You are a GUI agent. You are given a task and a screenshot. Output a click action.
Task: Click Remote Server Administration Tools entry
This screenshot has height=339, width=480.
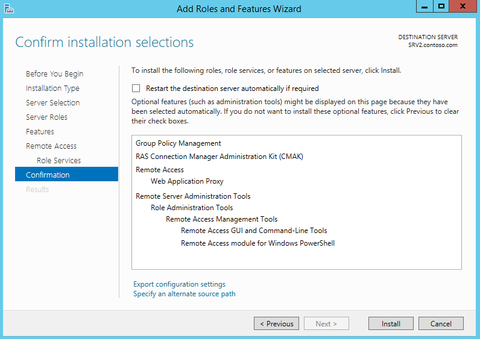coord(193,196)
